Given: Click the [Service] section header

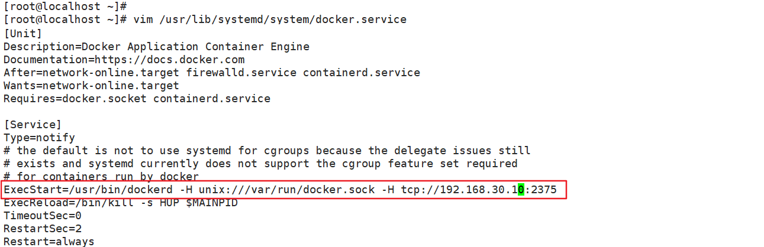Looking at the screenshot, I should [33, 125].
